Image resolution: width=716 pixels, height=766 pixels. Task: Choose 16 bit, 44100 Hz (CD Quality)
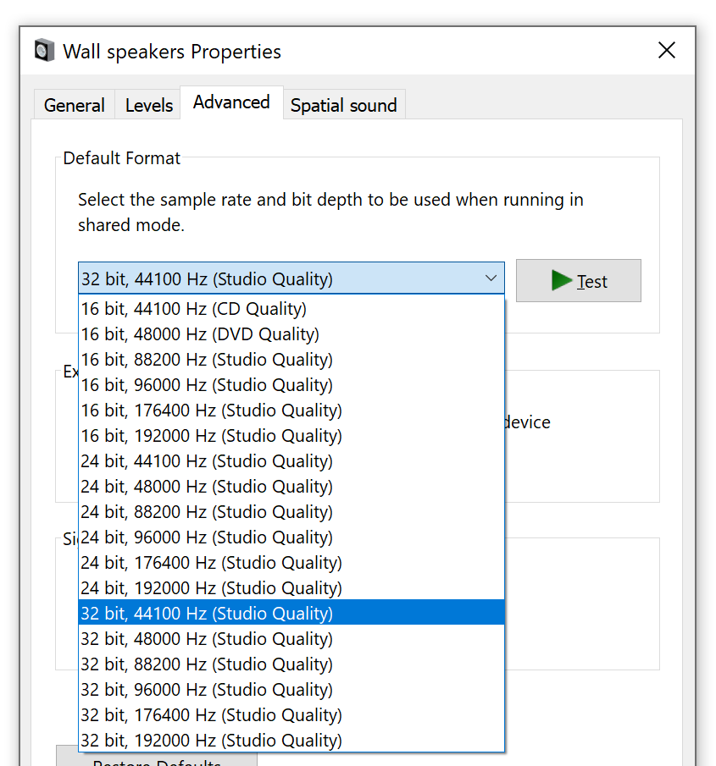coord(194,309)
